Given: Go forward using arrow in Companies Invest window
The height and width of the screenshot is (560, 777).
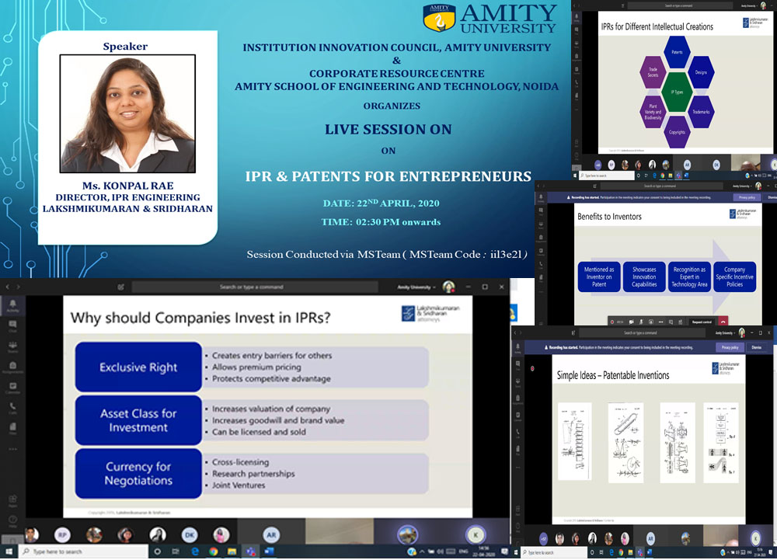Looking at the screenshot, I should point(19,287).
